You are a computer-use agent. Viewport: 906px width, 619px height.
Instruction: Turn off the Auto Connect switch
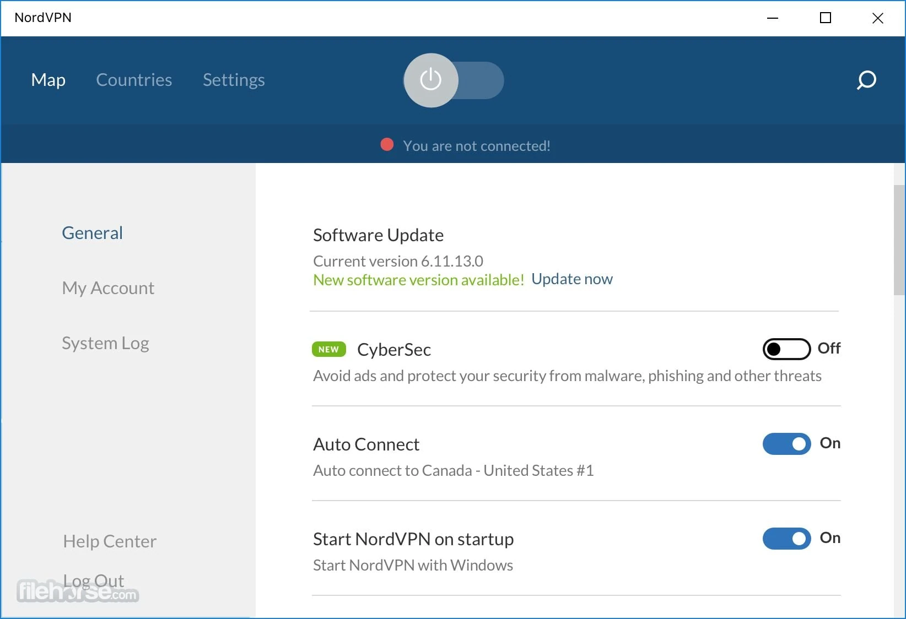[786, 443]
